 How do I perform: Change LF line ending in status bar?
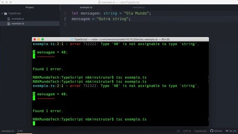(178, 131)
